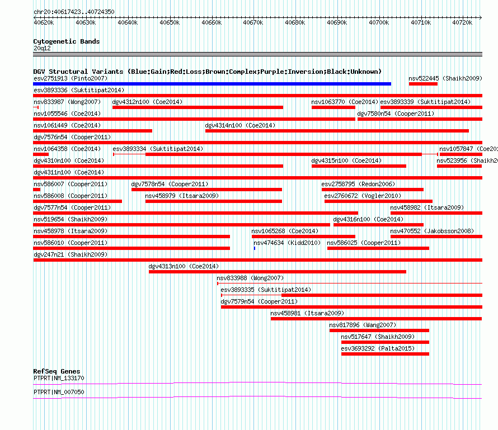Click the Cytogenetic Bands track title
Screen dimensions: 498x430
[67, 41]
